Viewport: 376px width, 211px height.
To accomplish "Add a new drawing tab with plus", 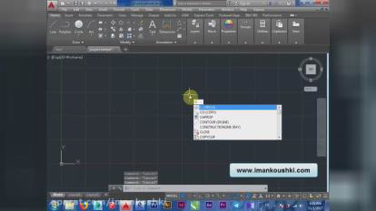I will point(125,49).
